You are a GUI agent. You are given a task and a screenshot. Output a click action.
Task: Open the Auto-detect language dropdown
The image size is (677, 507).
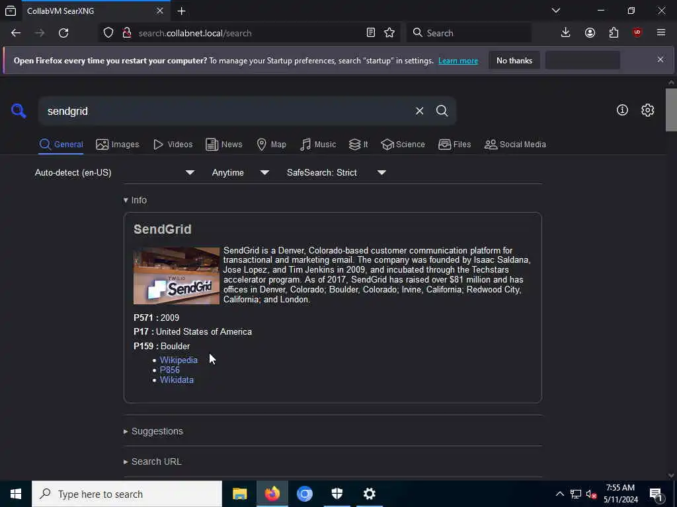click(x=115, y=172)
